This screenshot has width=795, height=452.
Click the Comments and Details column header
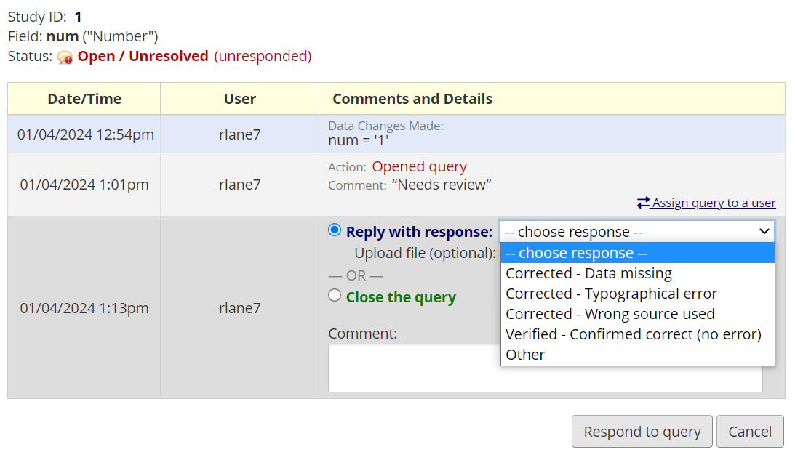point(412,99)
